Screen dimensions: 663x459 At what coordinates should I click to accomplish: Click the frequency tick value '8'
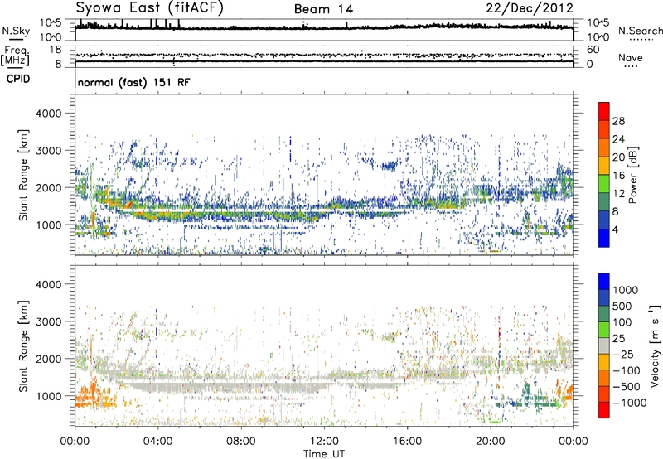[58, 64]
